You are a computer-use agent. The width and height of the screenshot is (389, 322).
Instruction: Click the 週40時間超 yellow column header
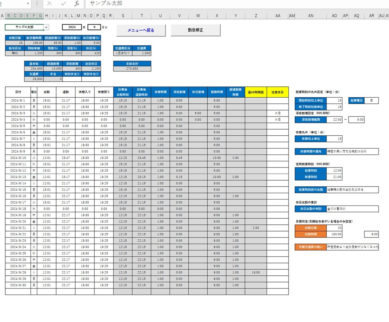(x=256, y=92)
